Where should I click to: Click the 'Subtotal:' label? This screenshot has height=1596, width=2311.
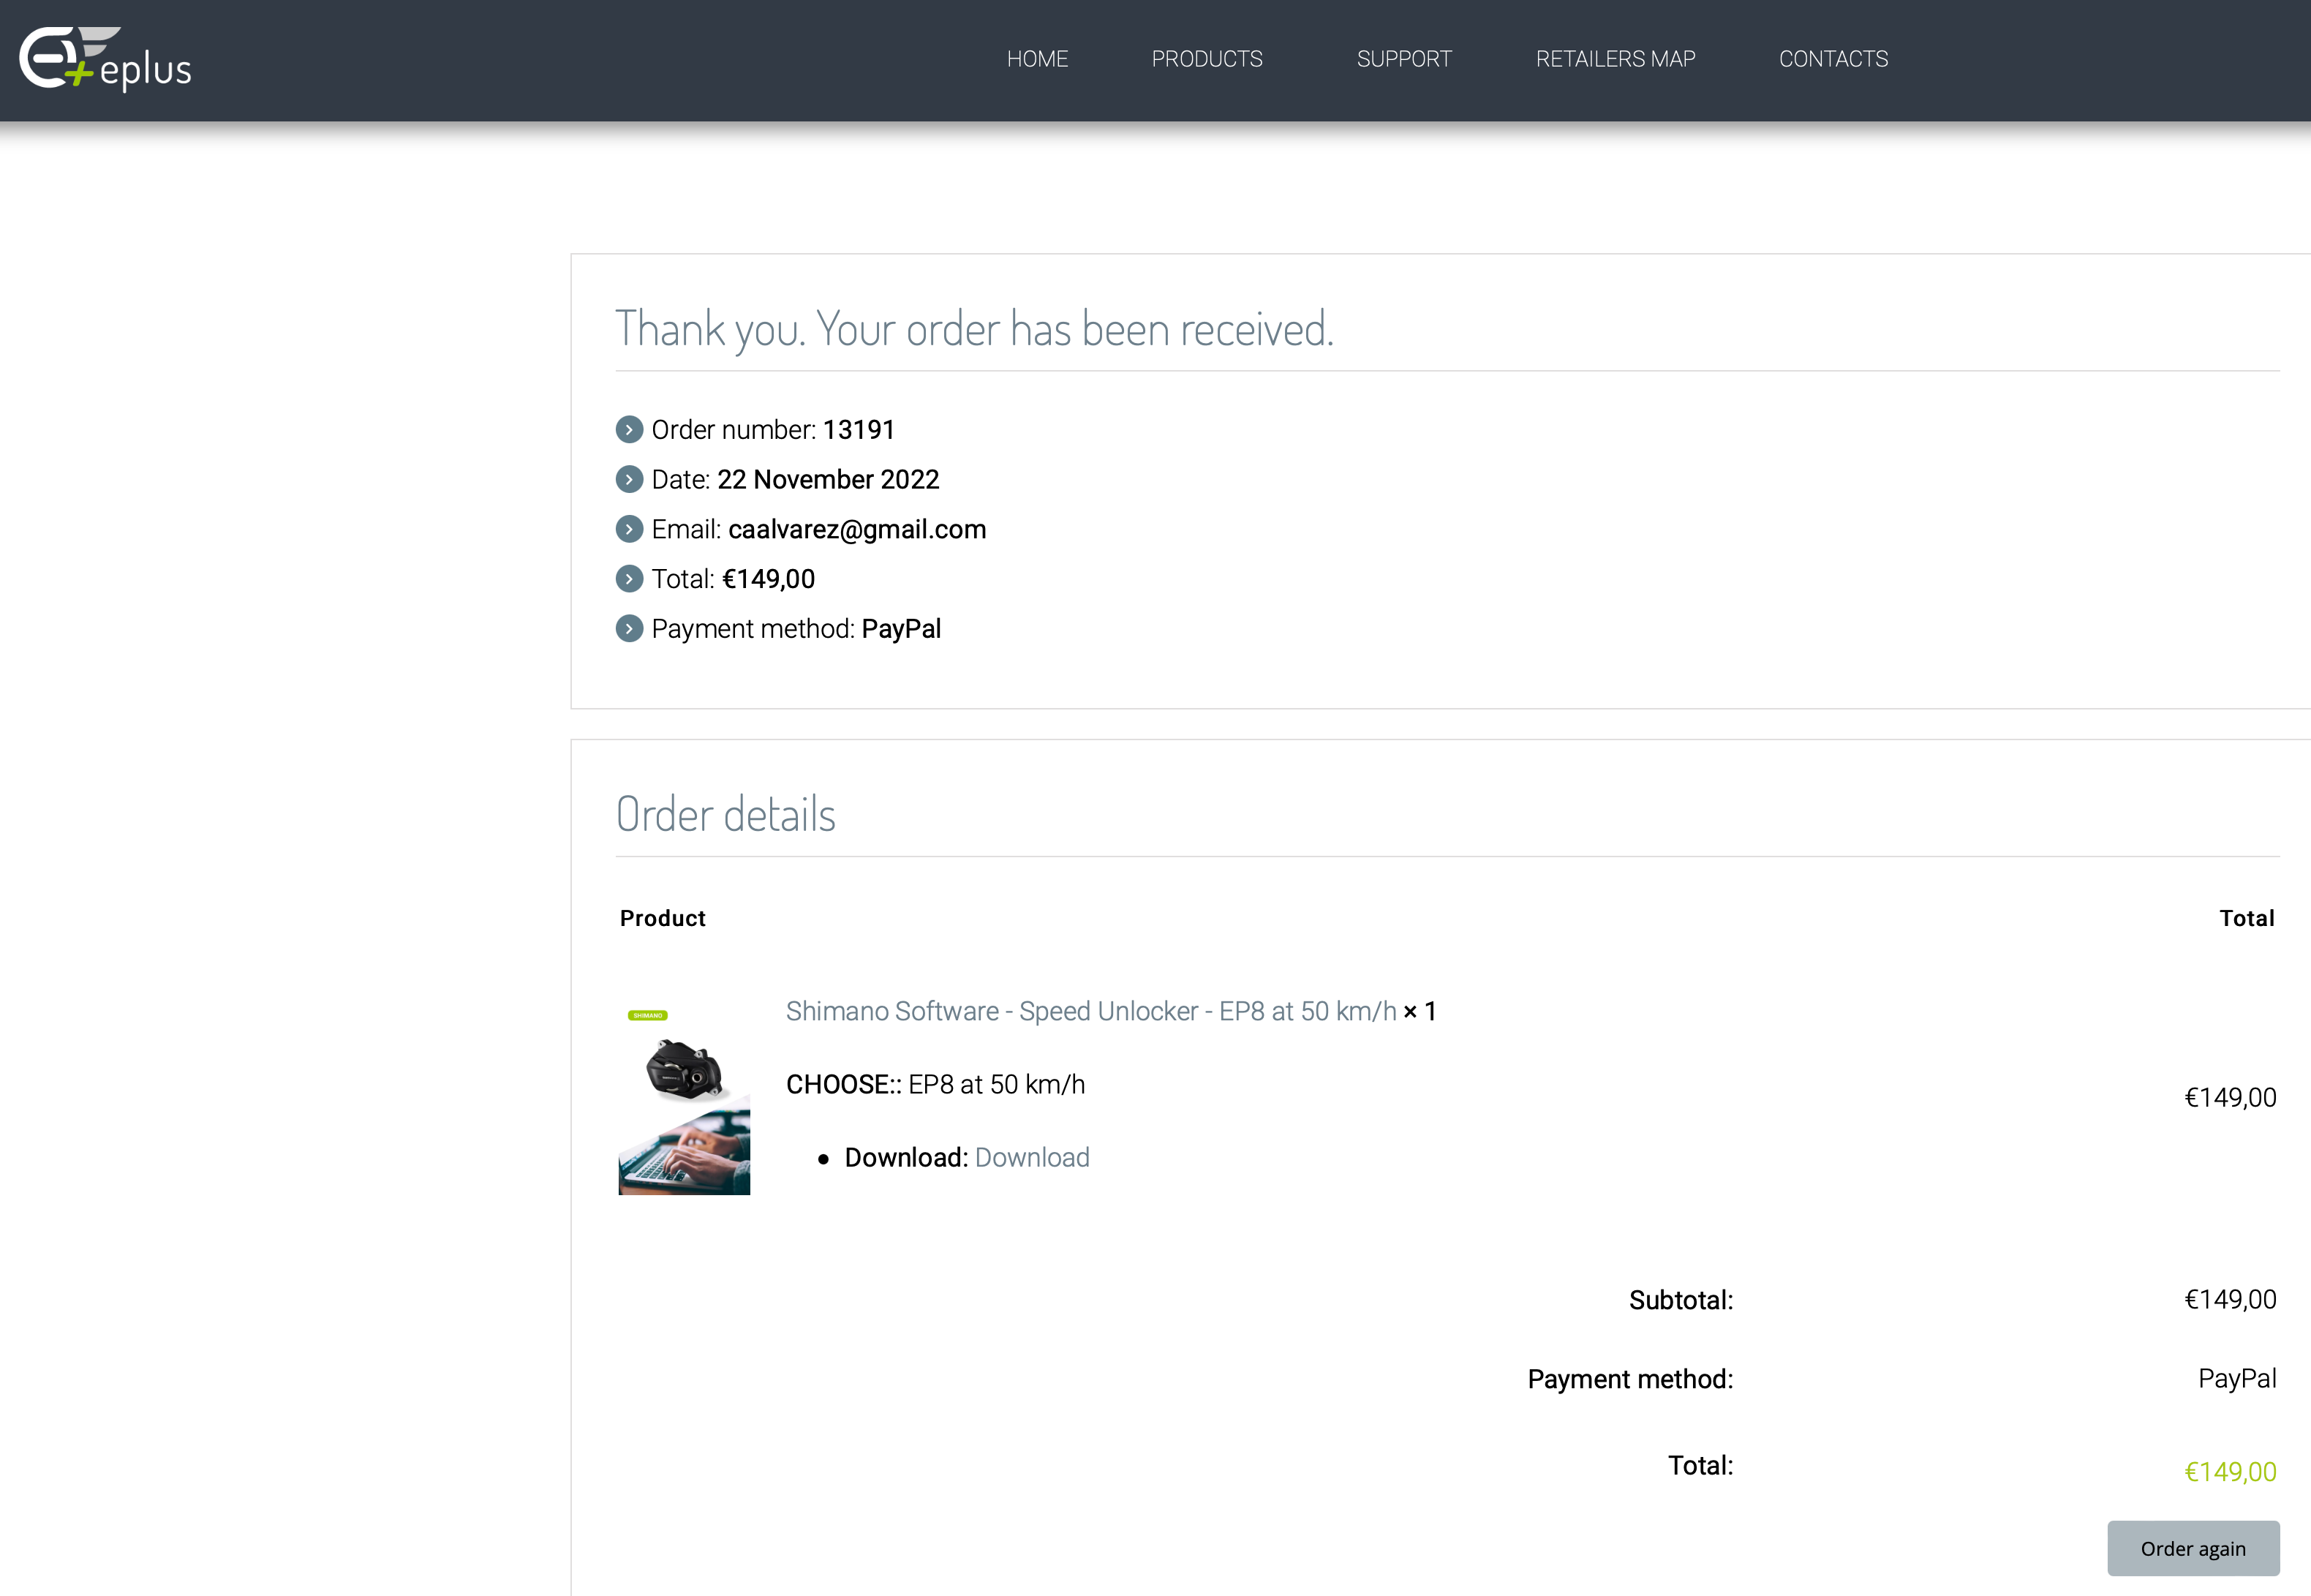1681,1300
